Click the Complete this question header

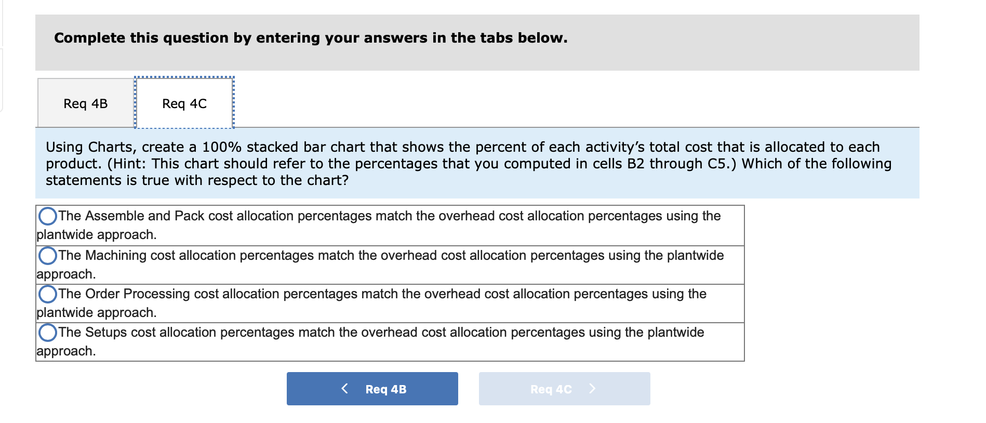click(x=310, y=37)
